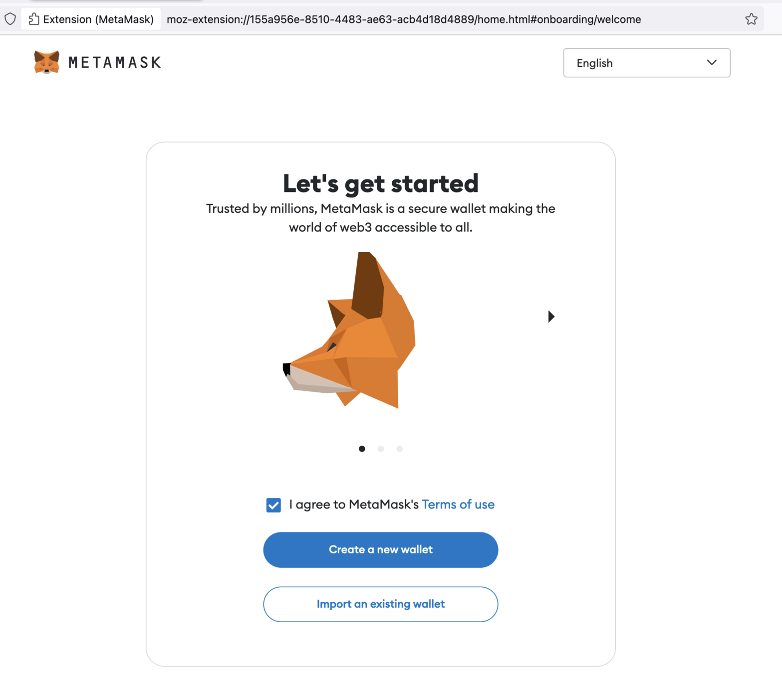
Task: Click the "Let's get started" heading
Action: [381, 183]
